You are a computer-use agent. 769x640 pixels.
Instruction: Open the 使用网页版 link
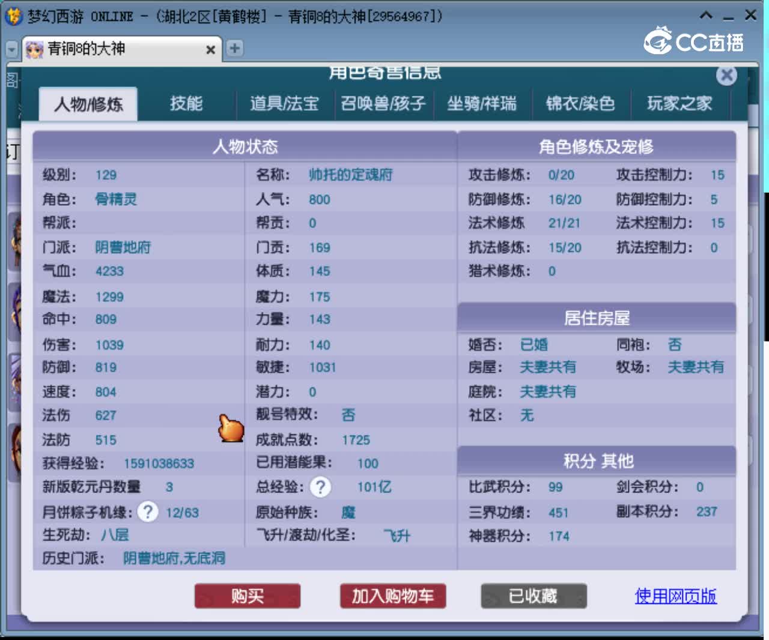(x=676, y=596)
